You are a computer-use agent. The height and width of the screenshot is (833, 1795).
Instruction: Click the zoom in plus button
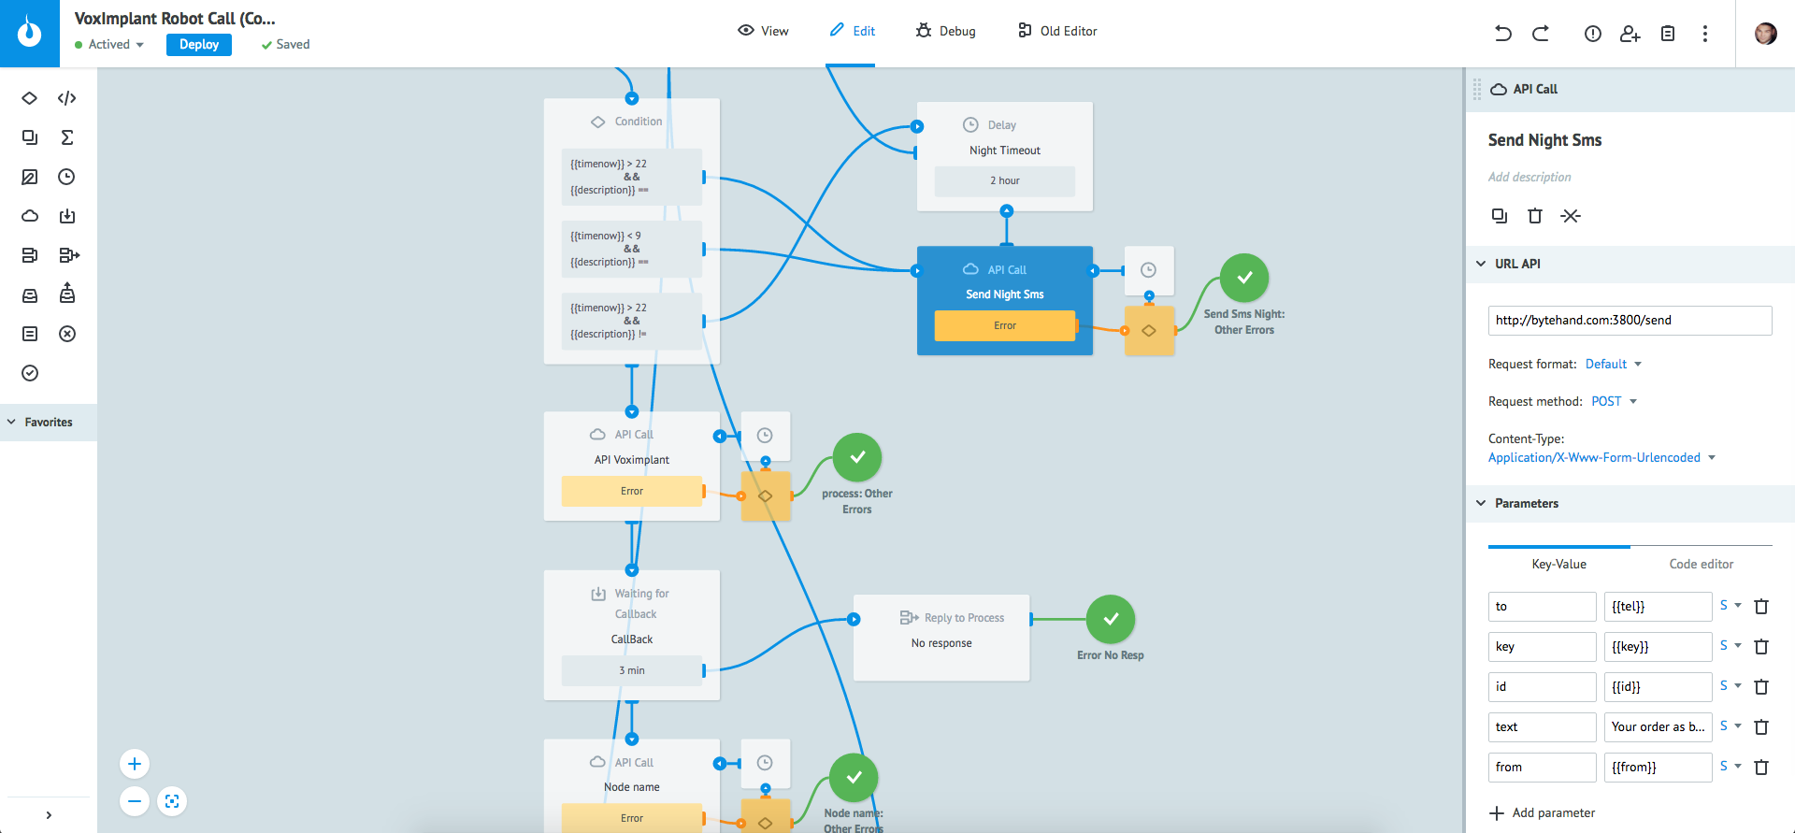tap(135, 764)
